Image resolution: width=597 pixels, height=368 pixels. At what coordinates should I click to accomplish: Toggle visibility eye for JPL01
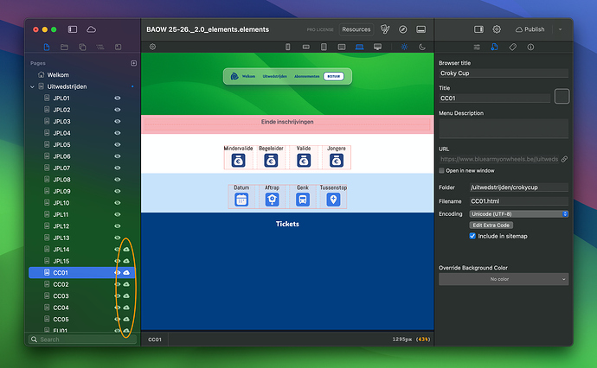click(x=118, y=98)
